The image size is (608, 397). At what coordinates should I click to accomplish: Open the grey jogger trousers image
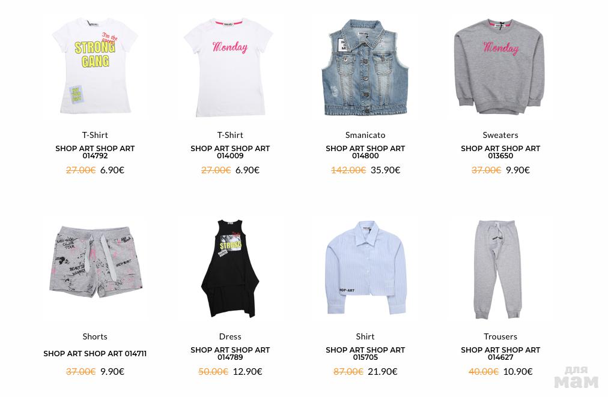[x=498, y=270]
